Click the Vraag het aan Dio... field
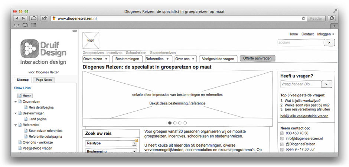This screenshot has width=349, height=167. 301,84
